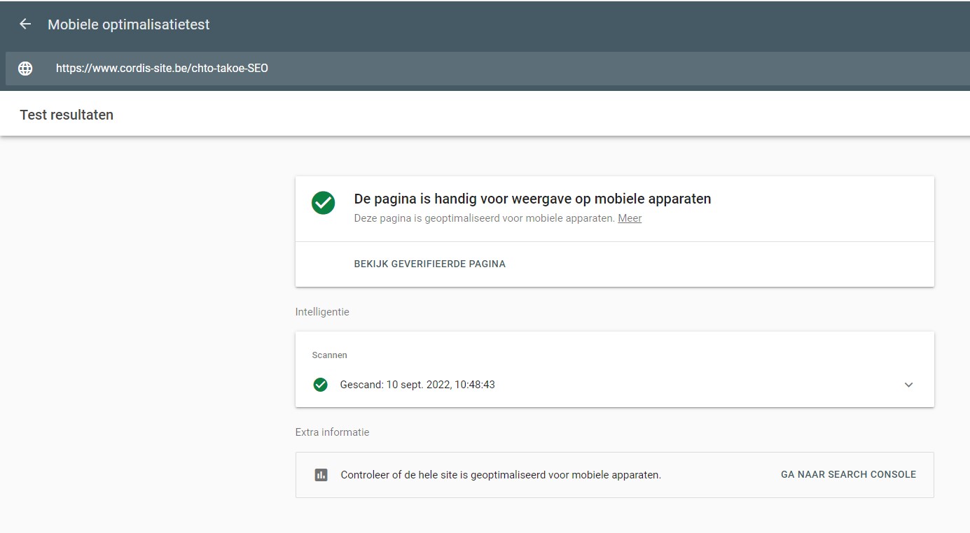The width and height of the screenshot is (970, 533).
Task: Click the Intelligentie section label
Action: [322, 312]
